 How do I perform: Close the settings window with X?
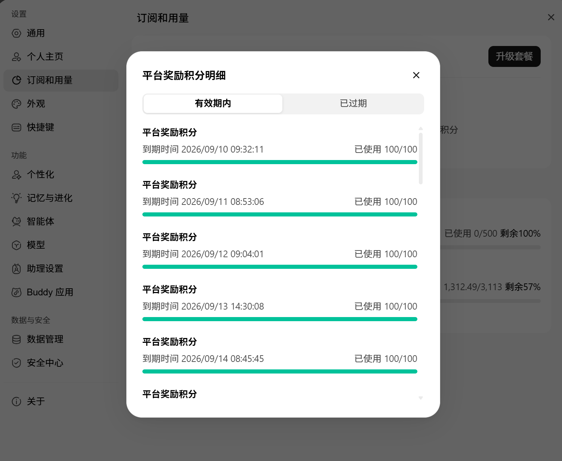click(x=551, y=17)
